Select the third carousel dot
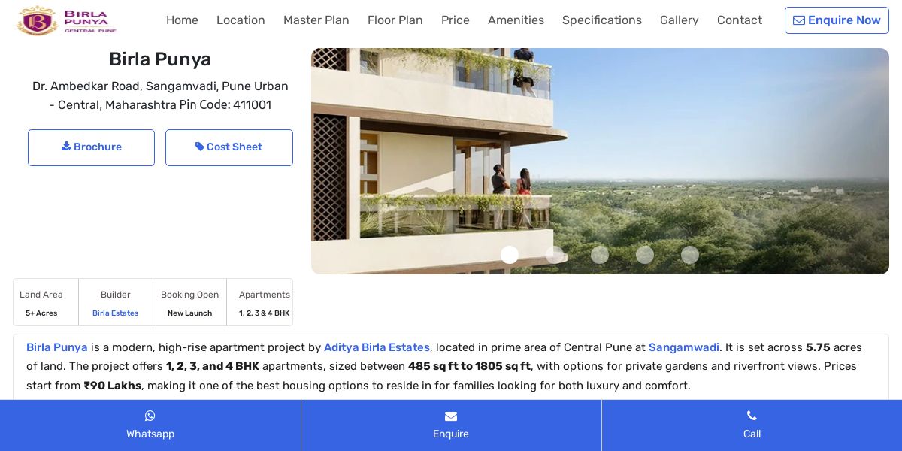 click(x=600, y=255)
